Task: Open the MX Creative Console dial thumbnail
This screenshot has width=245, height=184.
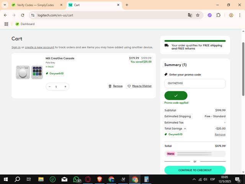Action: tap(23, 72)
